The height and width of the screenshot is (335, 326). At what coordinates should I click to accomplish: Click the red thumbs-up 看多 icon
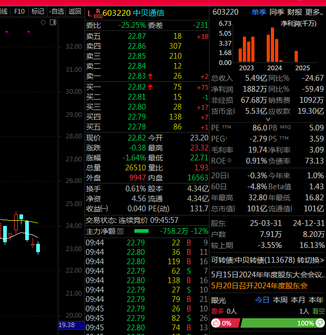[x=216, y=323]
